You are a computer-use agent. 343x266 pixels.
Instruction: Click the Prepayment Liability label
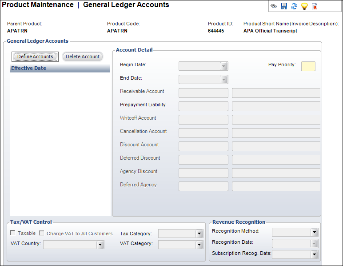(143, 105)
